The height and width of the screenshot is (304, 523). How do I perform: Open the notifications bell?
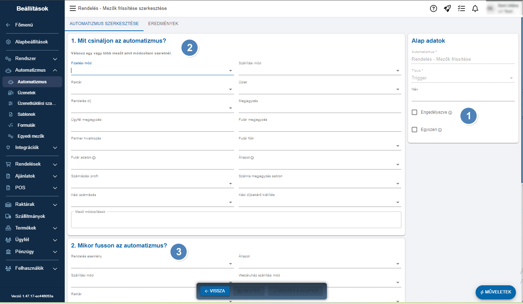click(x=475, y=8)
